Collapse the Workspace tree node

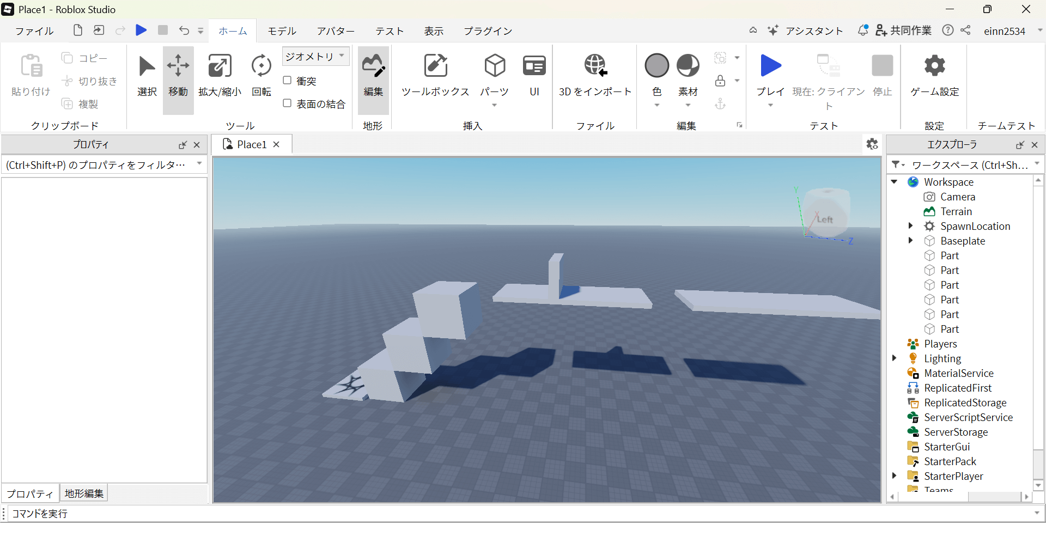click(895, 181)
